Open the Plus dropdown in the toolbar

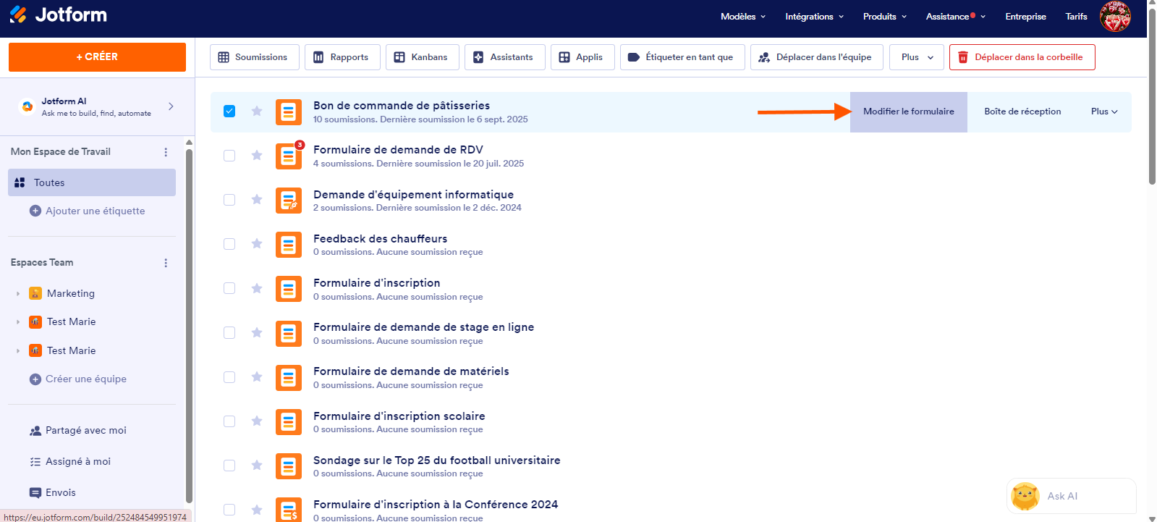click(x=917, y=57)
